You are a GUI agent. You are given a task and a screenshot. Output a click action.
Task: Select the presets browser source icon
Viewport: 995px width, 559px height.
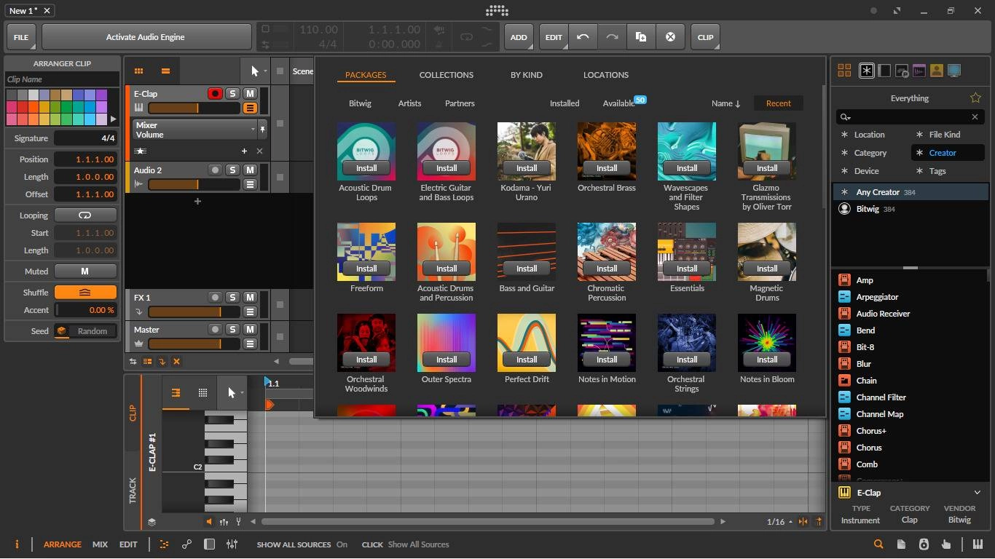point(902,71)
